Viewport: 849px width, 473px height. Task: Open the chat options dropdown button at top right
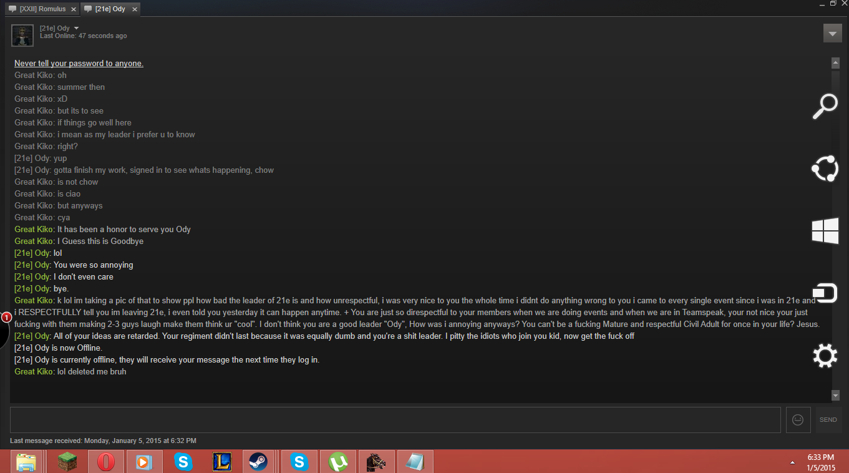[832, 33]
